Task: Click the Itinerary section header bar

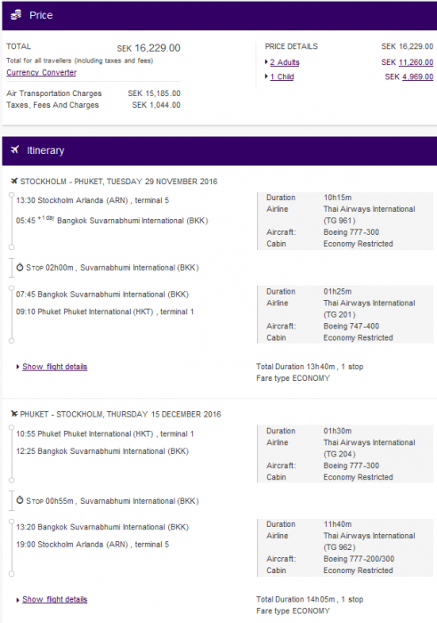Action: [219, 151]
